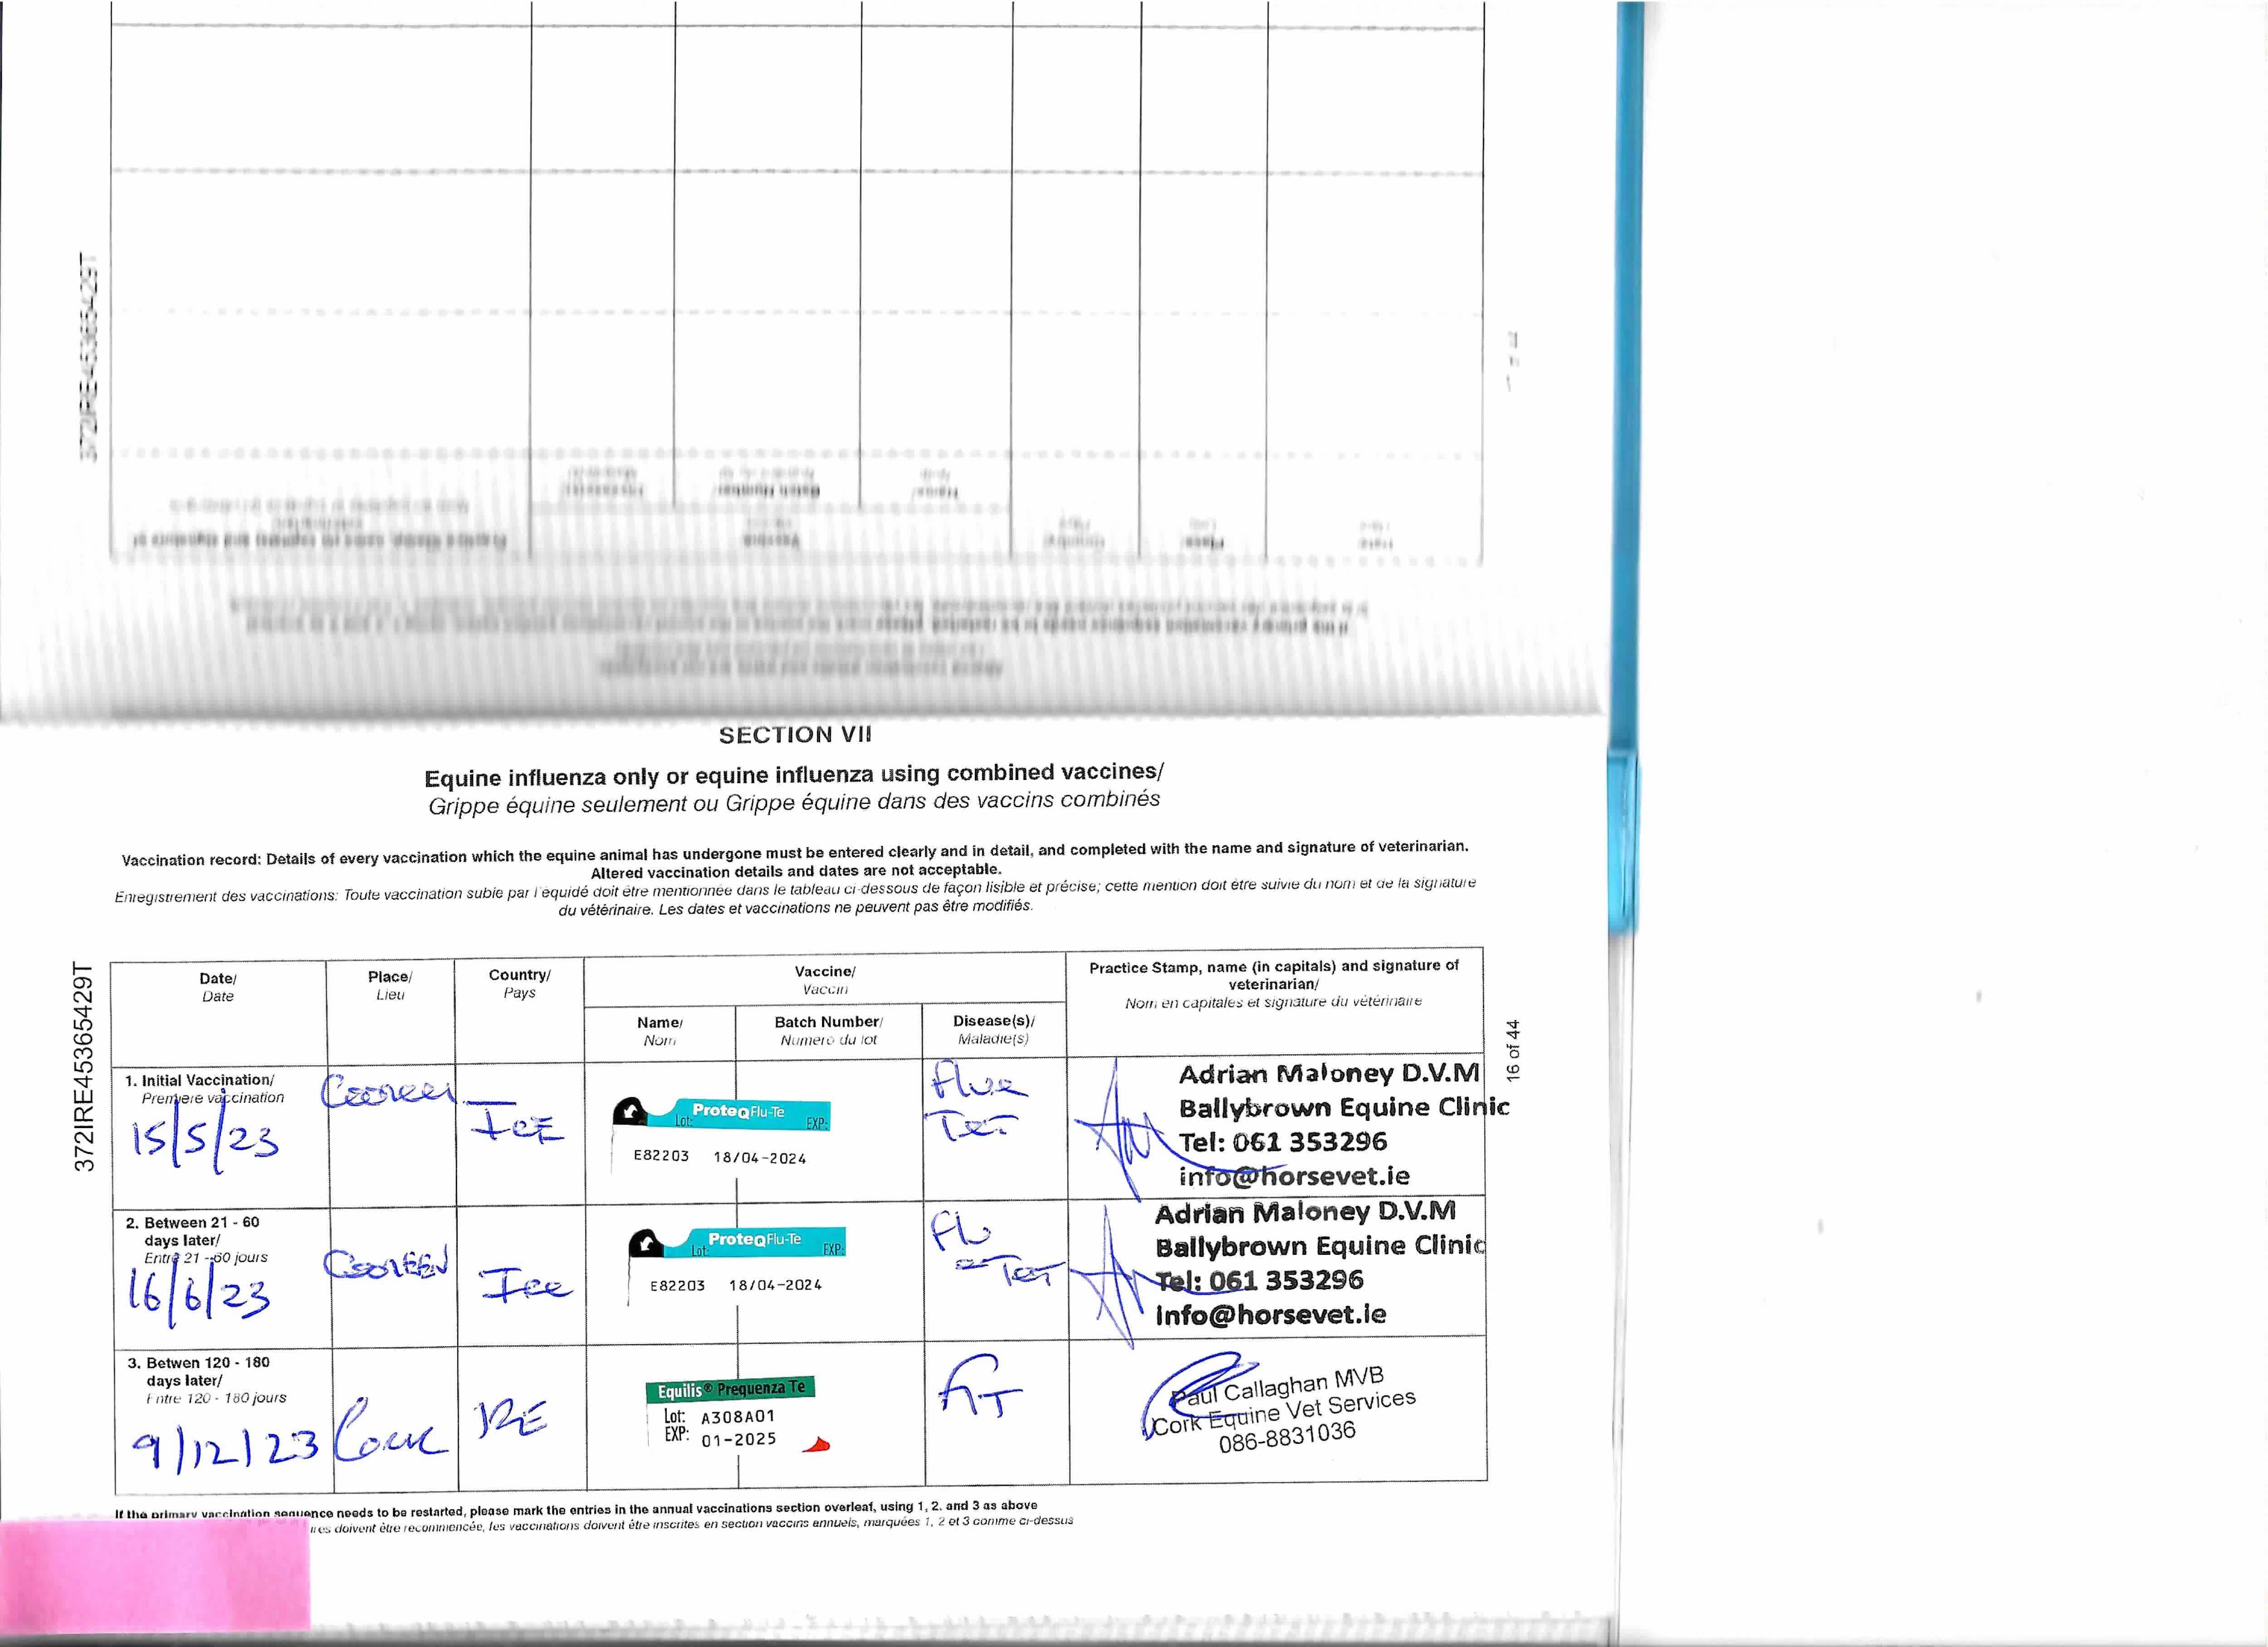The height and width of the screenshot is (1647, 2268).
Task: Click the Disease(s) column header
Action: [x=993, y=1029]
